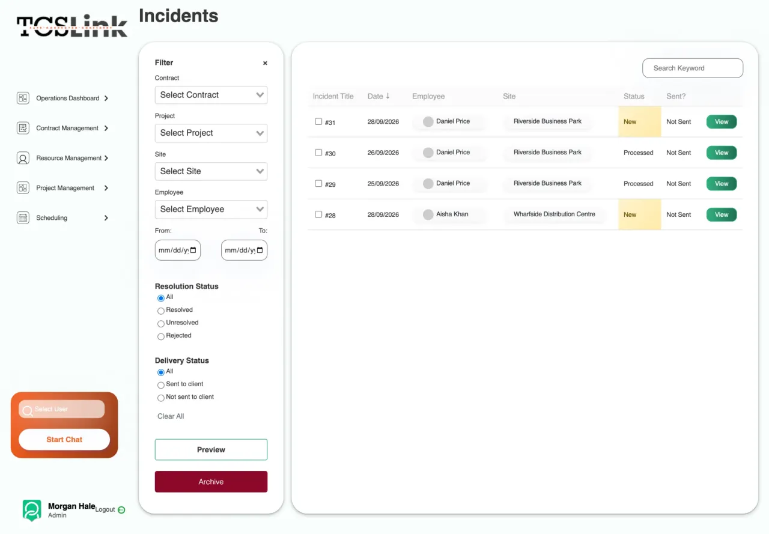View incident #31 details
The image size is (769, 534).
722,121
